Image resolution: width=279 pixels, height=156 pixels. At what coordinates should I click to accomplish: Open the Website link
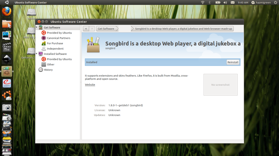coord(90,85)
